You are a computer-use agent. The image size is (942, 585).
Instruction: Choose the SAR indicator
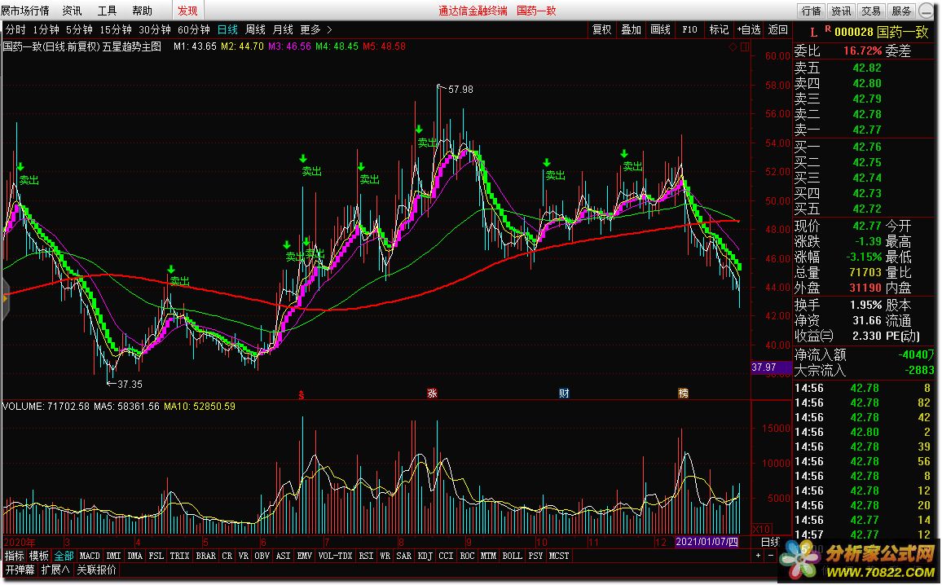pyautogui.click(x=404, y=556)
